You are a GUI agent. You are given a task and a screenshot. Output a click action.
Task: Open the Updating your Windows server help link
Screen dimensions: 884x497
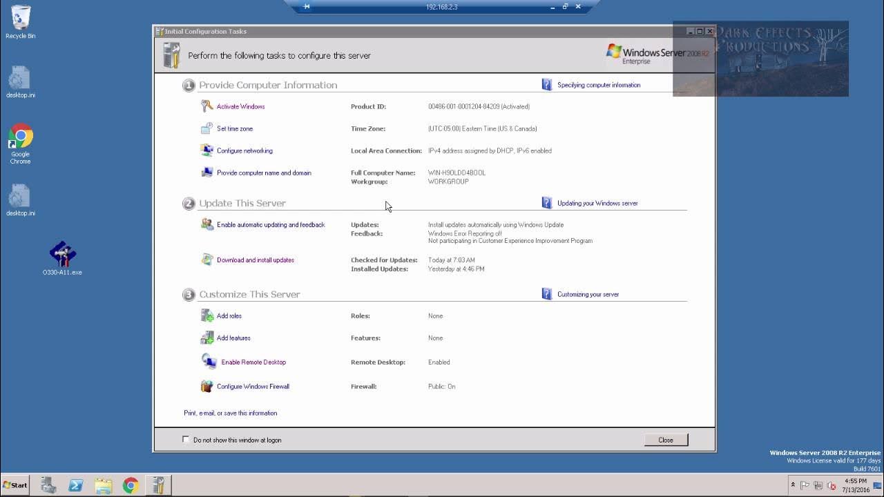pyautogui.click(x=597, y=203)
